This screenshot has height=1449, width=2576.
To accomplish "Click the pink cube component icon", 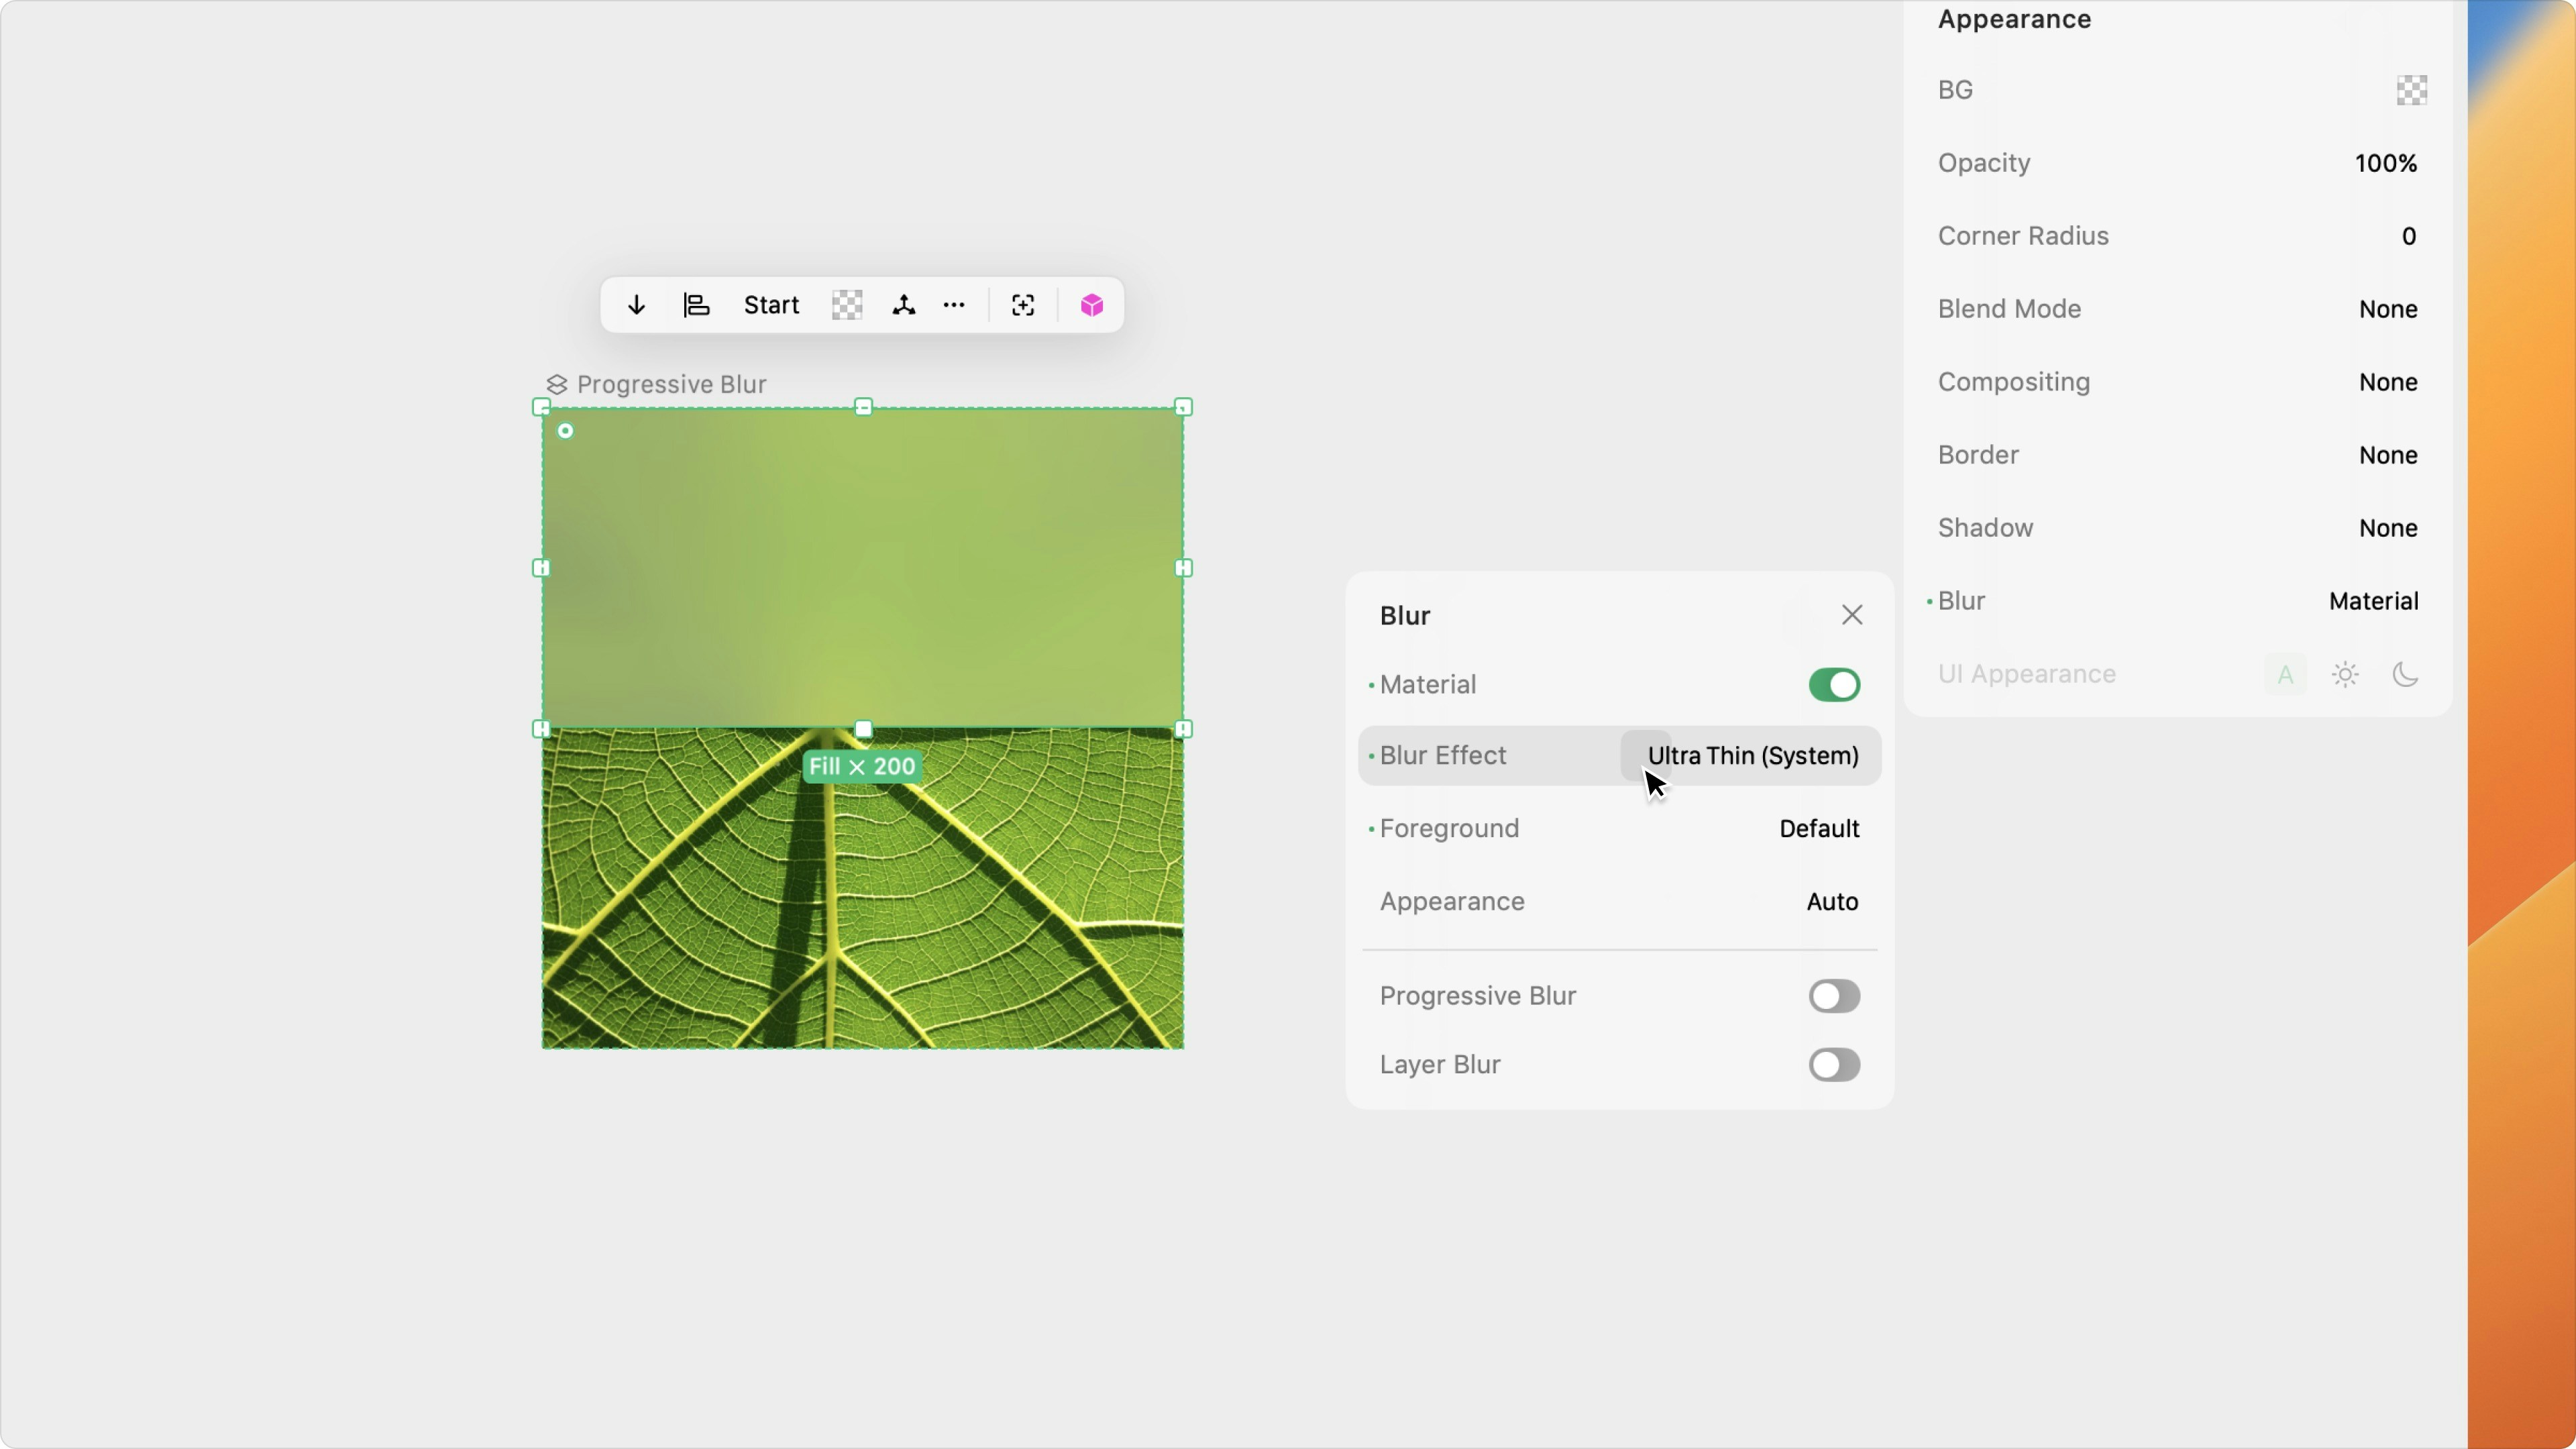I will tap(1092, 305).
